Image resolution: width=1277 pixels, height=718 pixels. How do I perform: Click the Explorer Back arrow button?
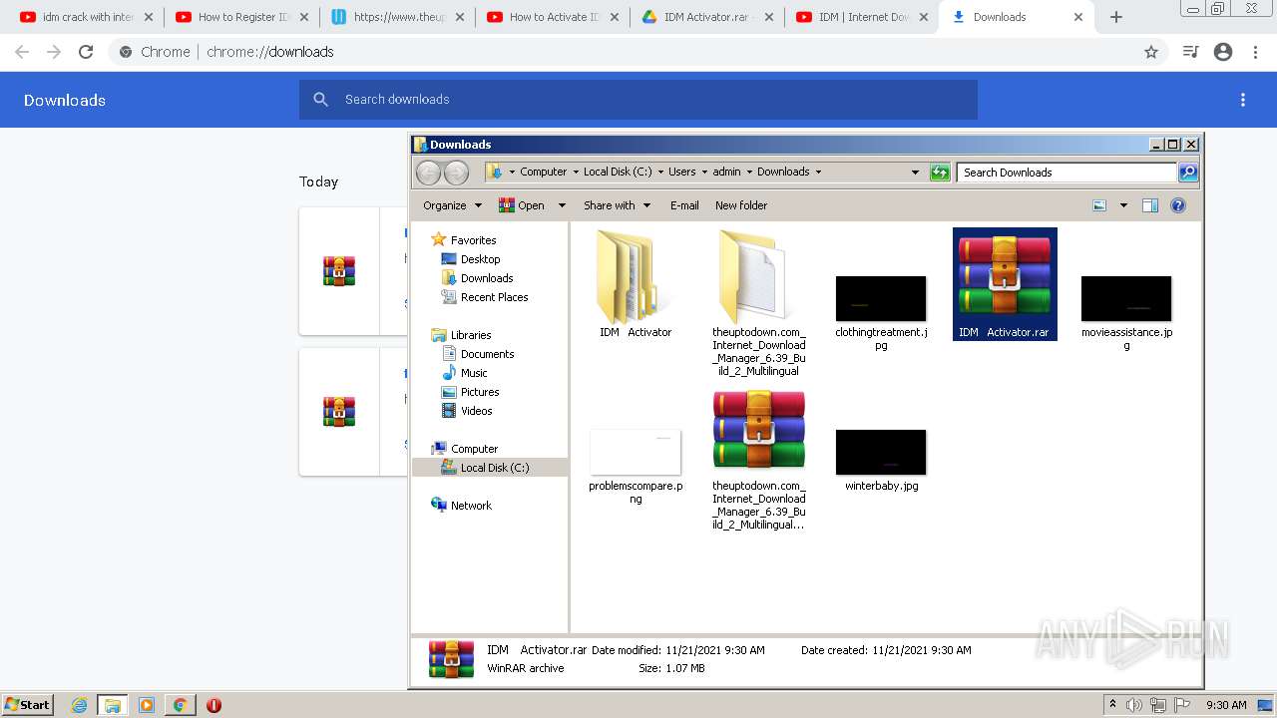tap(428, 173)
